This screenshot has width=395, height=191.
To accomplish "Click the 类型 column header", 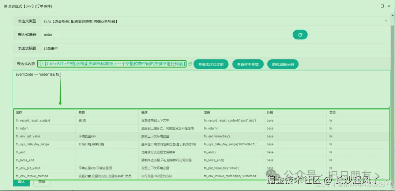I will pyautogui.click(x=332, y=112).
